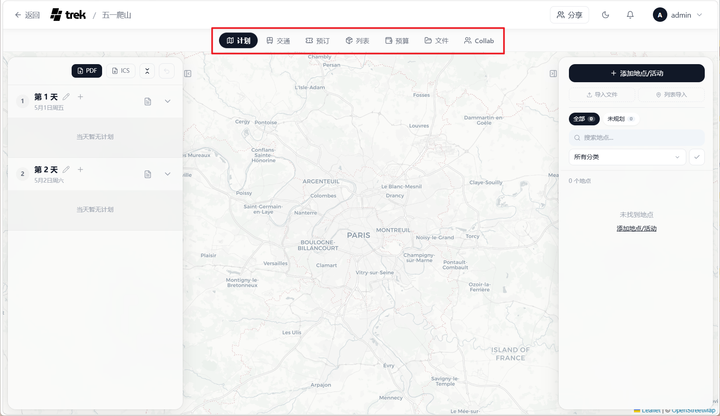Go back with the 返回 arrow
This screenshot has width=720, height=416.
coord(27,15)
